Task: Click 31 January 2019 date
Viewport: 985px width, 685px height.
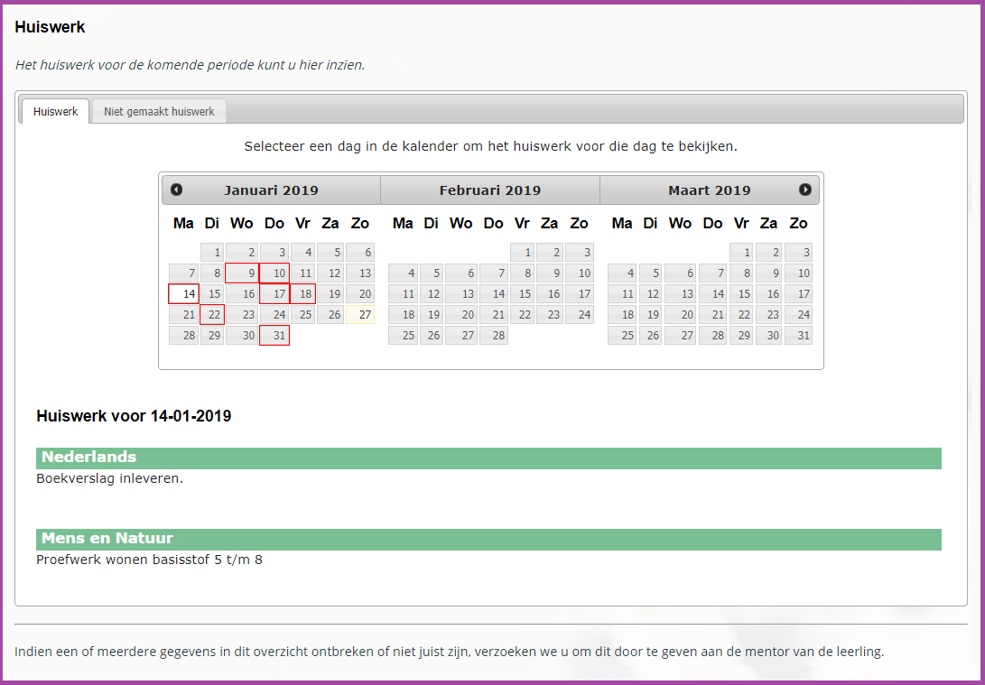Action: pos(274,336)
